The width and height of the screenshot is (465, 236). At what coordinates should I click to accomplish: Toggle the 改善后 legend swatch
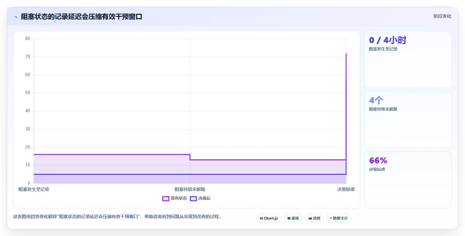coord(193,198)
